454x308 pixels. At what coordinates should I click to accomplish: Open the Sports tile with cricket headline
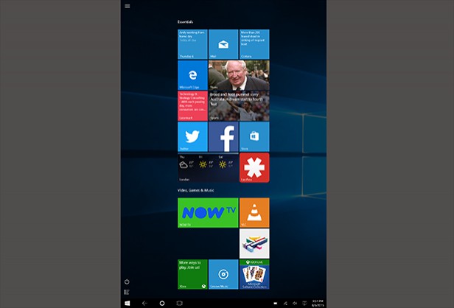point(239,106)
